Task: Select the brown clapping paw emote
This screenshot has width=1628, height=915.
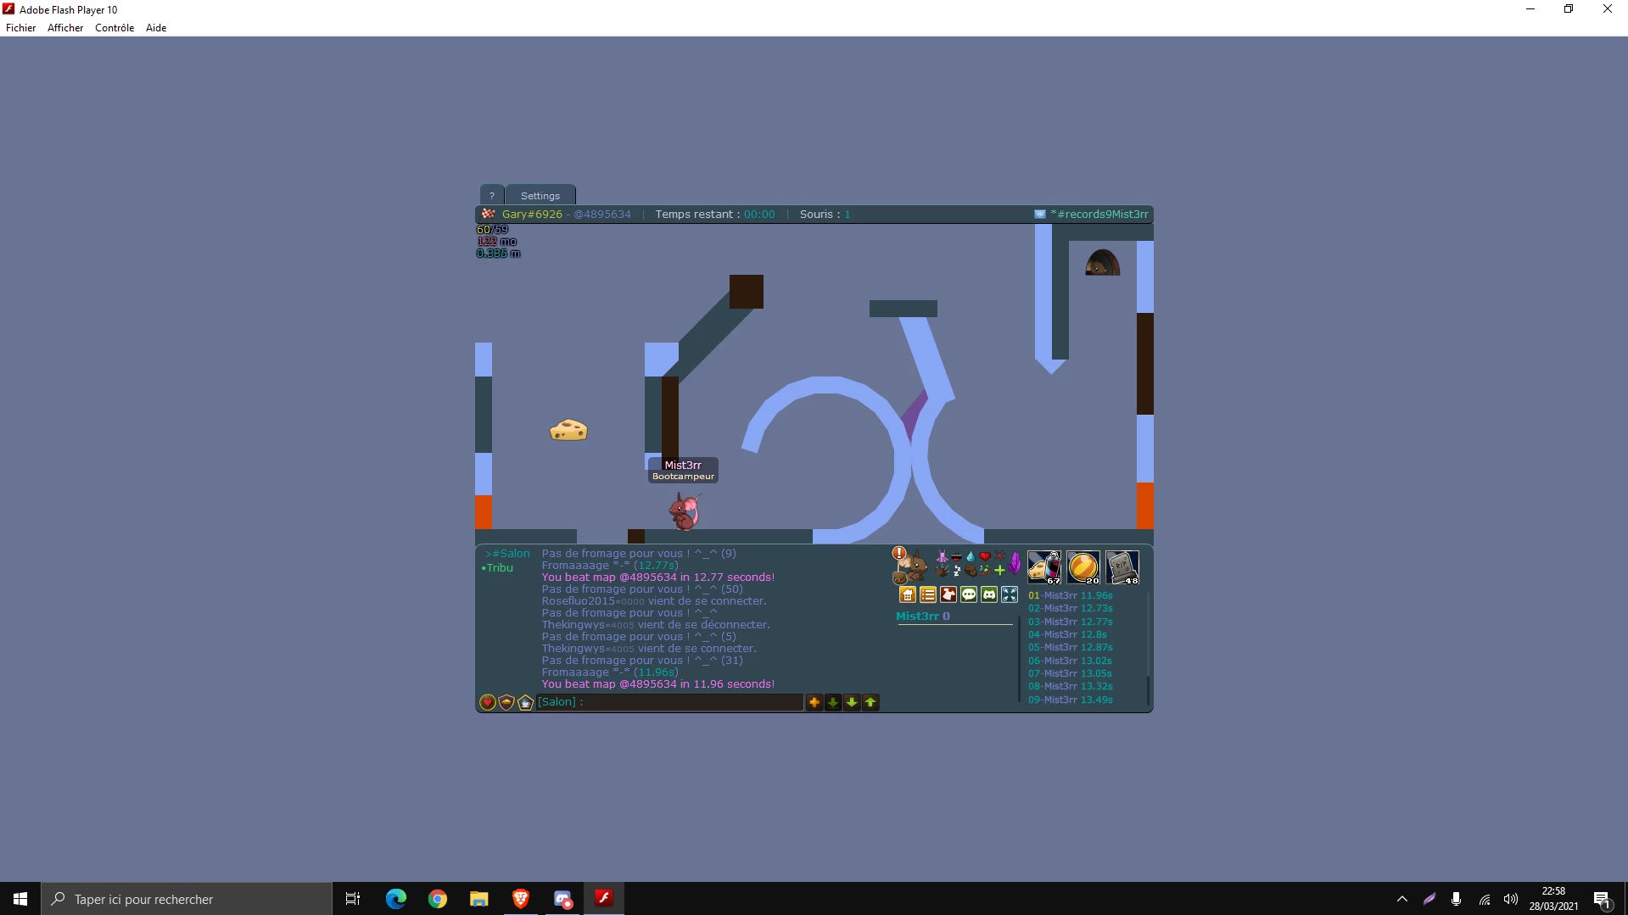Action: (x=942, y=571)
